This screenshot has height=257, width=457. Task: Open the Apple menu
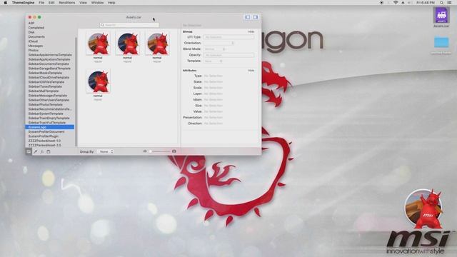(5, 3)
